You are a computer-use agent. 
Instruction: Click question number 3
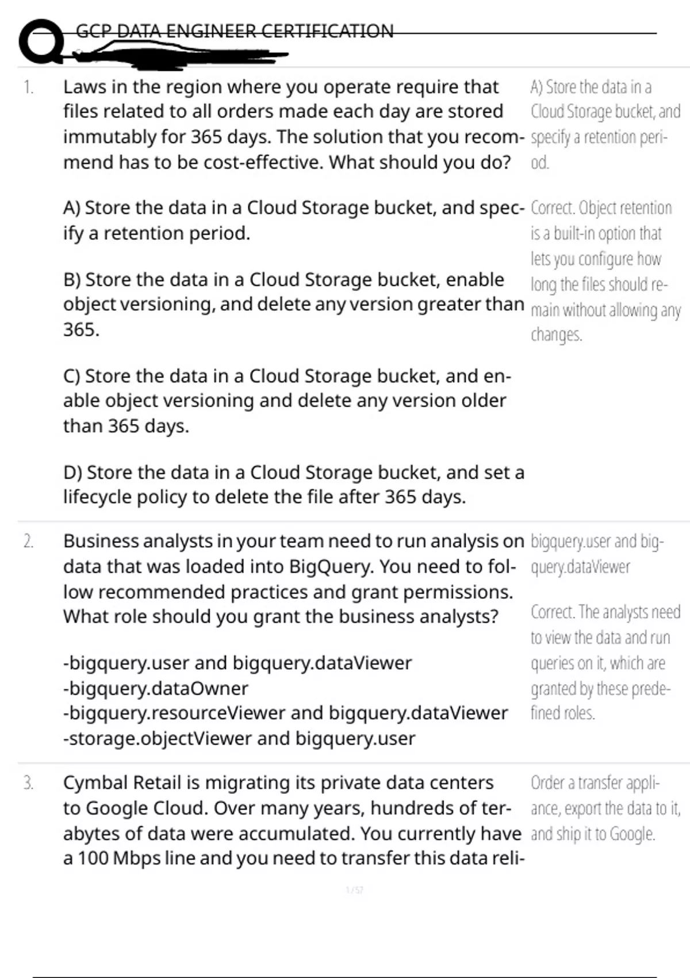click(29, 784)
